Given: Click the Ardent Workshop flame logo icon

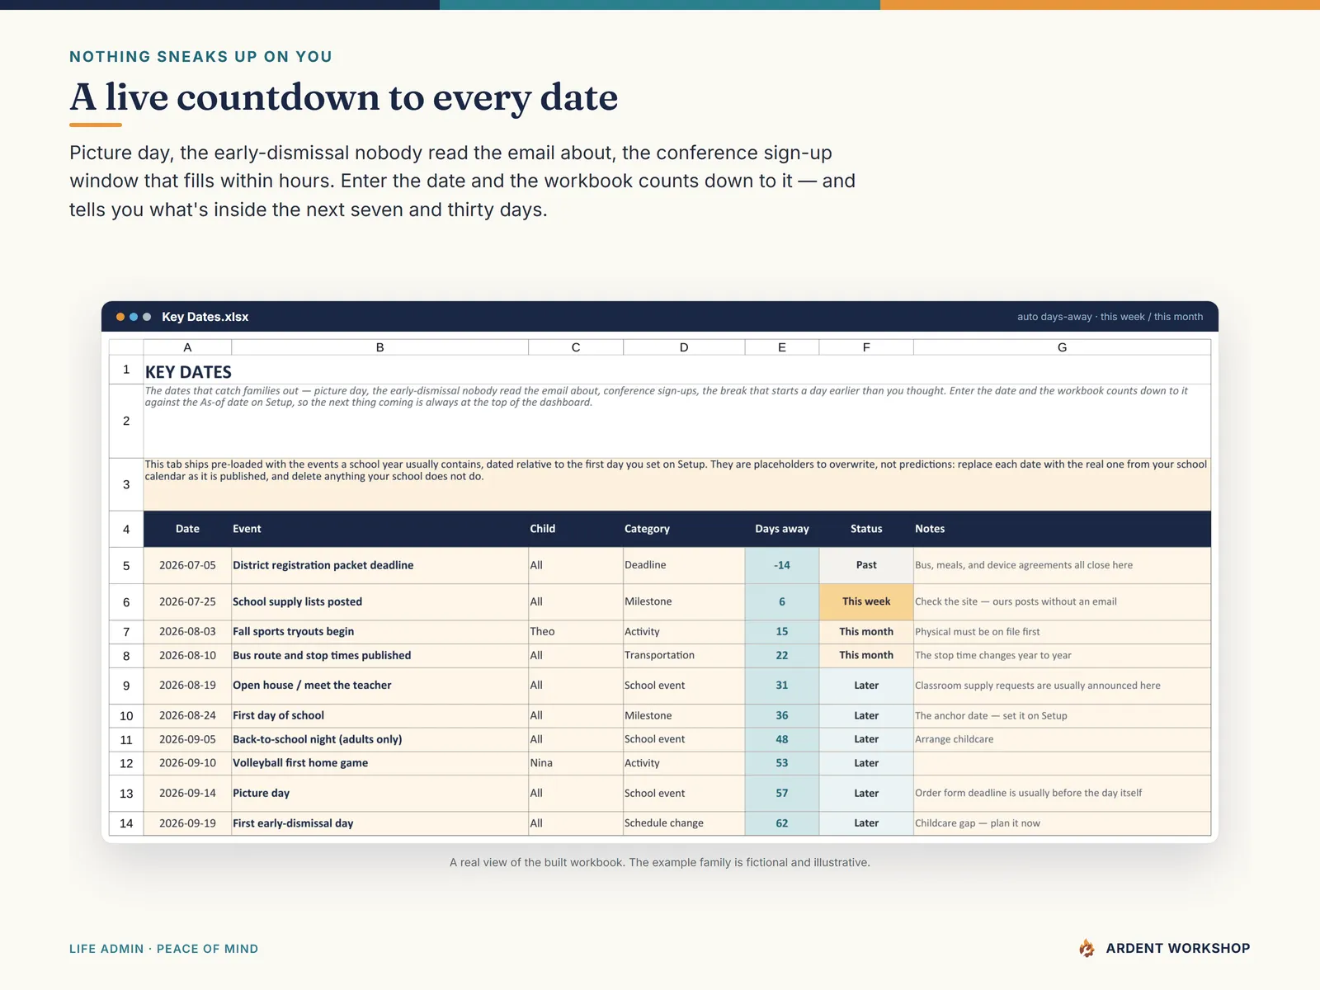Looking at the screenshot, I should (1087, 948).
